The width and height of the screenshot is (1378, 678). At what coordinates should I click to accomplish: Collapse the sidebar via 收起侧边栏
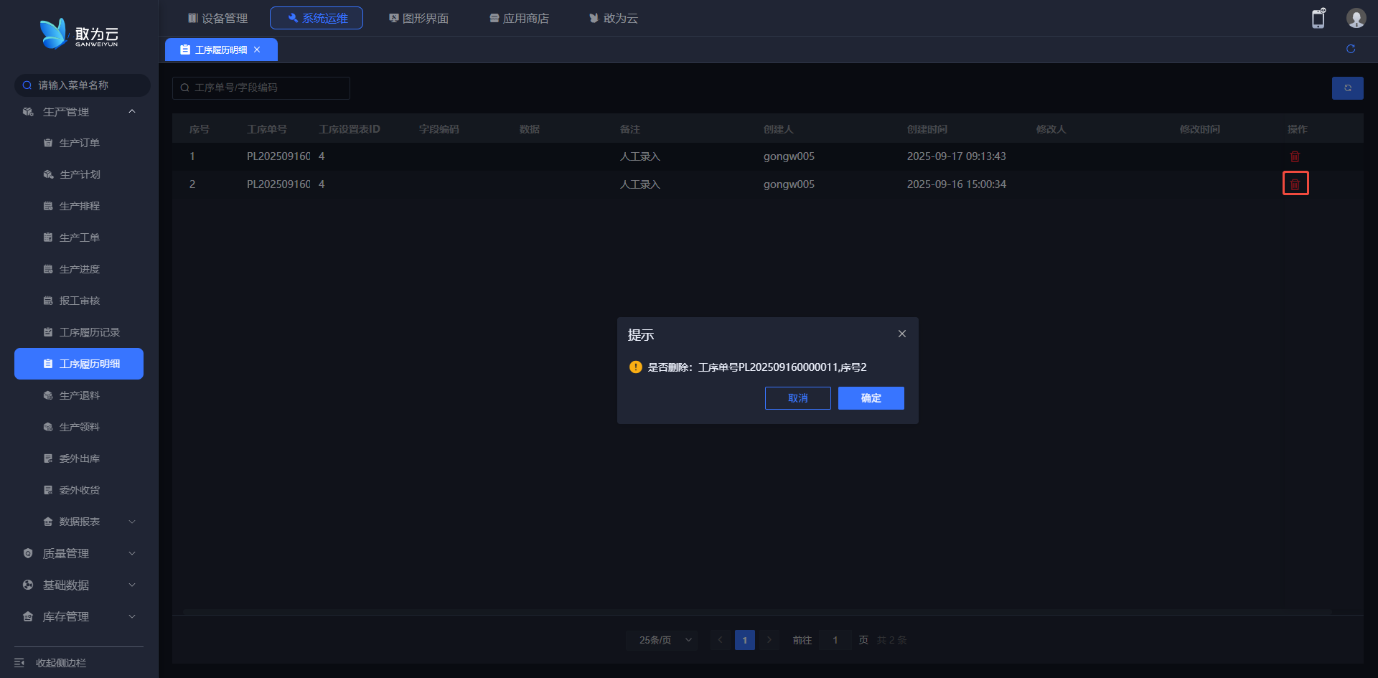60,662
